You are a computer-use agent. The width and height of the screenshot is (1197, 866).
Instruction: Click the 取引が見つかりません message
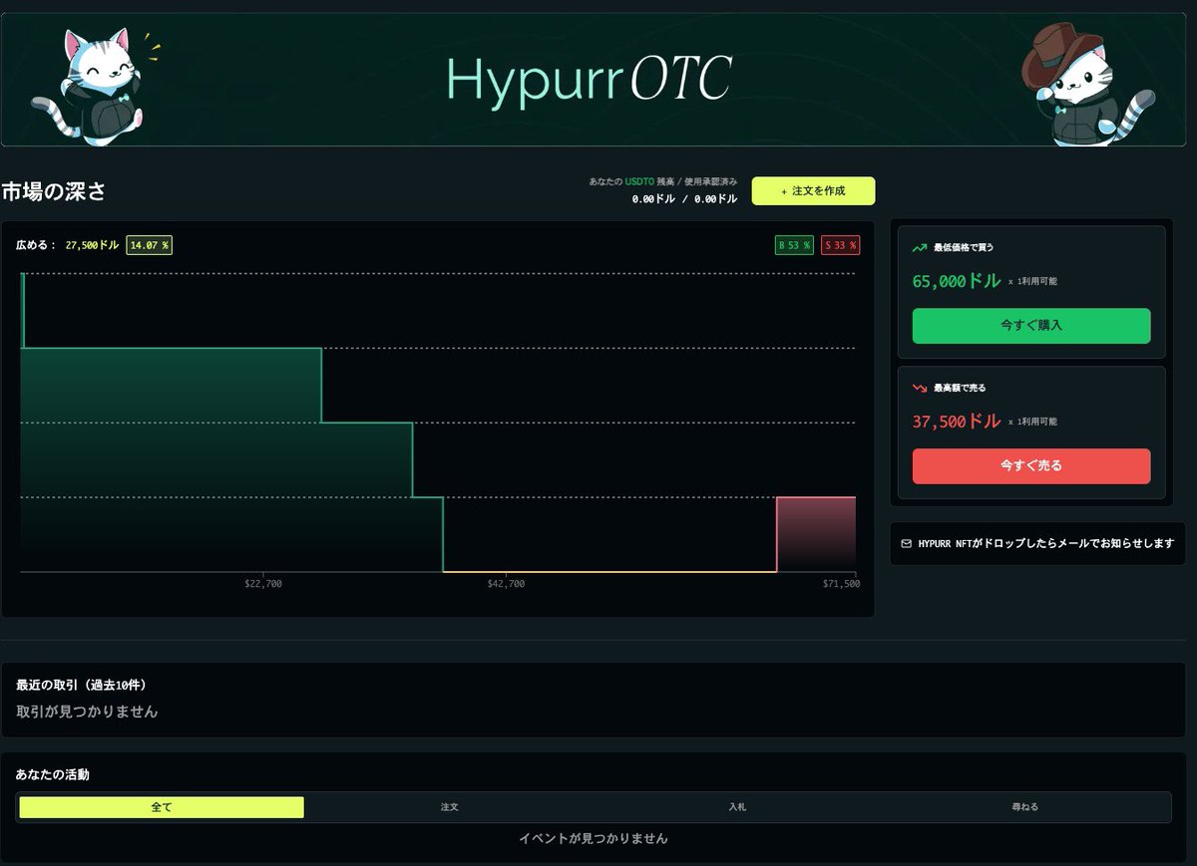87,712
